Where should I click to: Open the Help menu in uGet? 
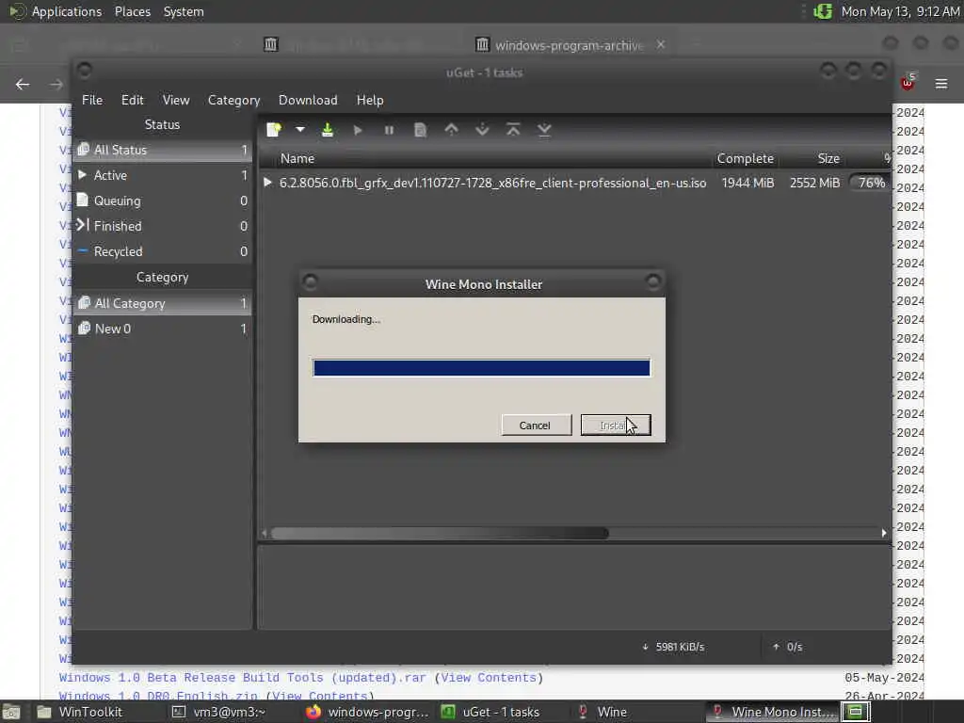pos(370,100)
